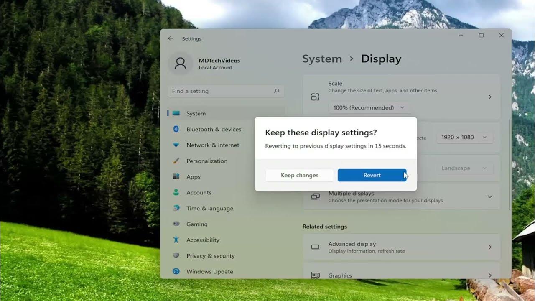Click the Windows Update icon
Image resolution: width=535 pixels, height=301 pixels.
coord(176,271)
